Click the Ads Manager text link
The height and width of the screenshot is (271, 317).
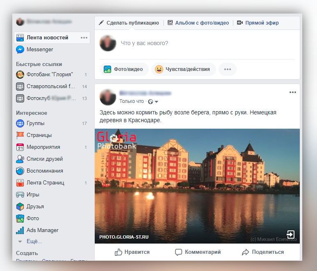(x=43, y=230)
